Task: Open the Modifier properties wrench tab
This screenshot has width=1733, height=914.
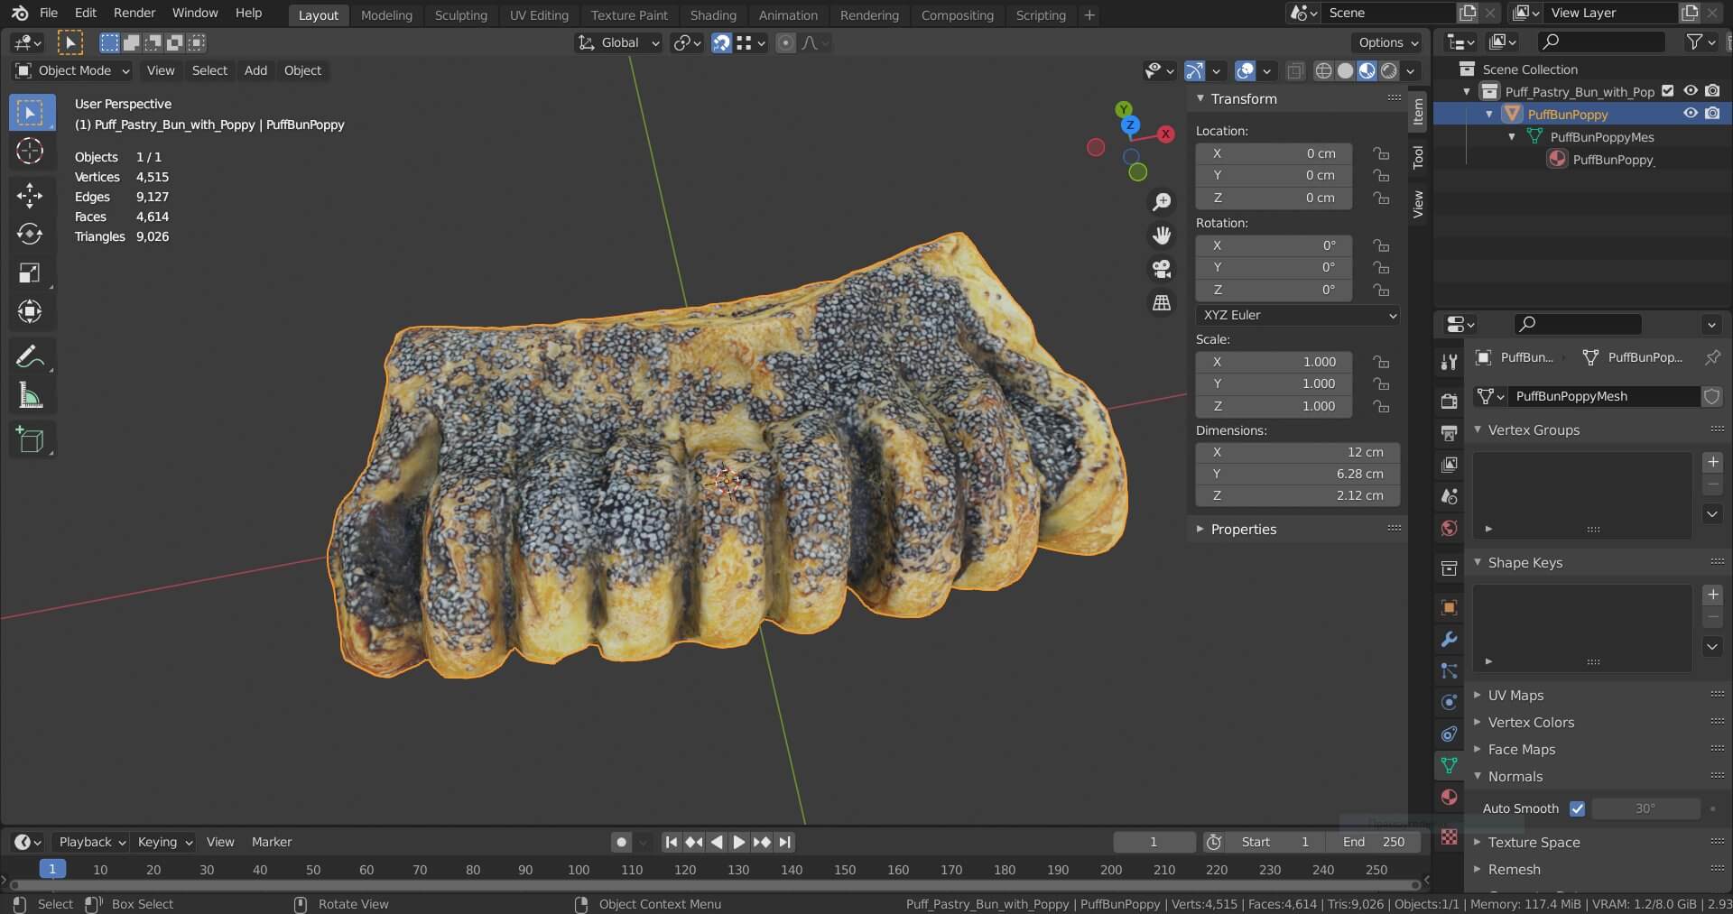Action: (1449, 639)
